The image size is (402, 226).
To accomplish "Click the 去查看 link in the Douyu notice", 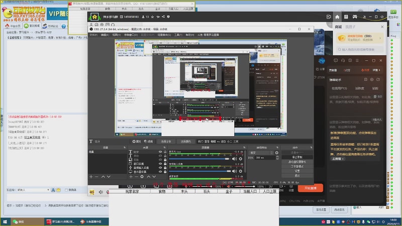I will pos(337,159).
